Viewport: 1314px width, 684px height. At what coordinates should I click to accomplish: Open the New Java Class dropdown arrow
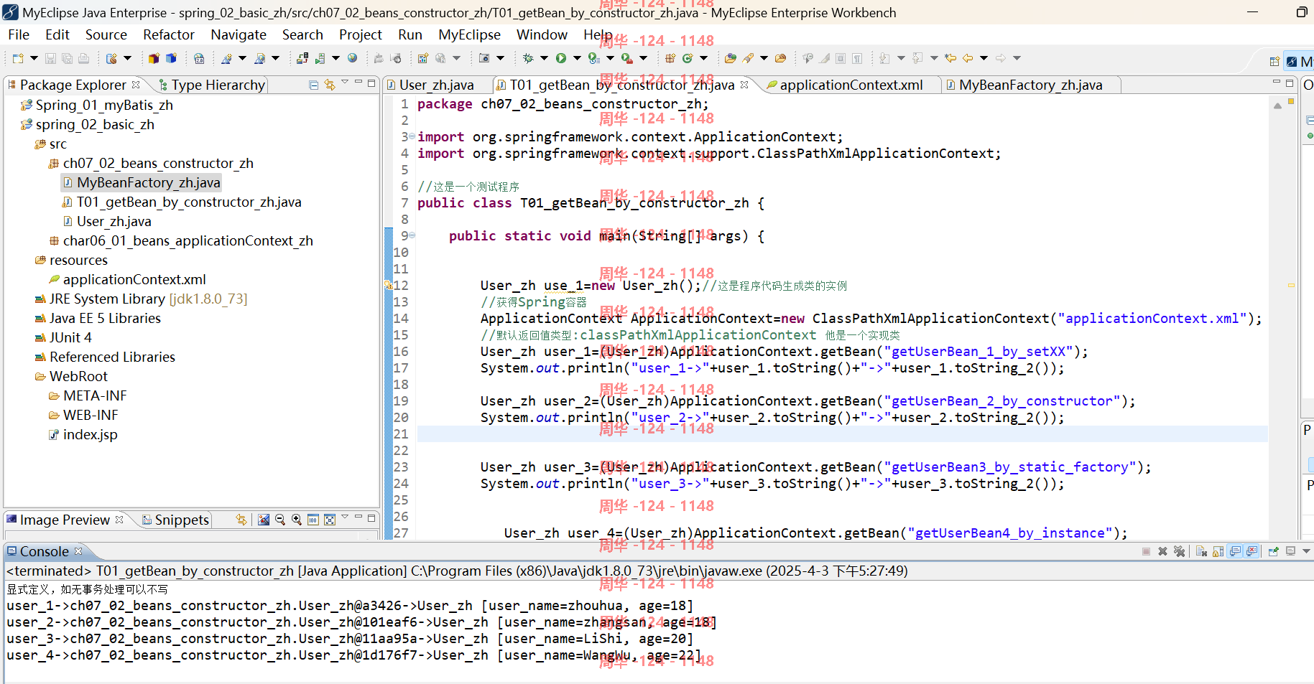[x=703, y=58]
